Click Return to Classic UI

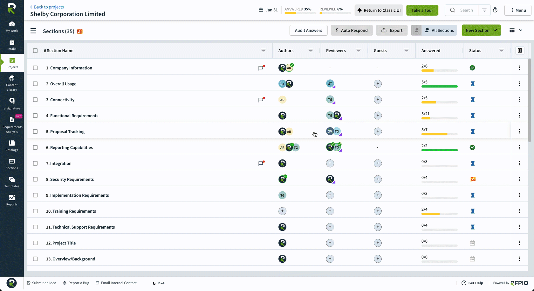coord(379,10)
